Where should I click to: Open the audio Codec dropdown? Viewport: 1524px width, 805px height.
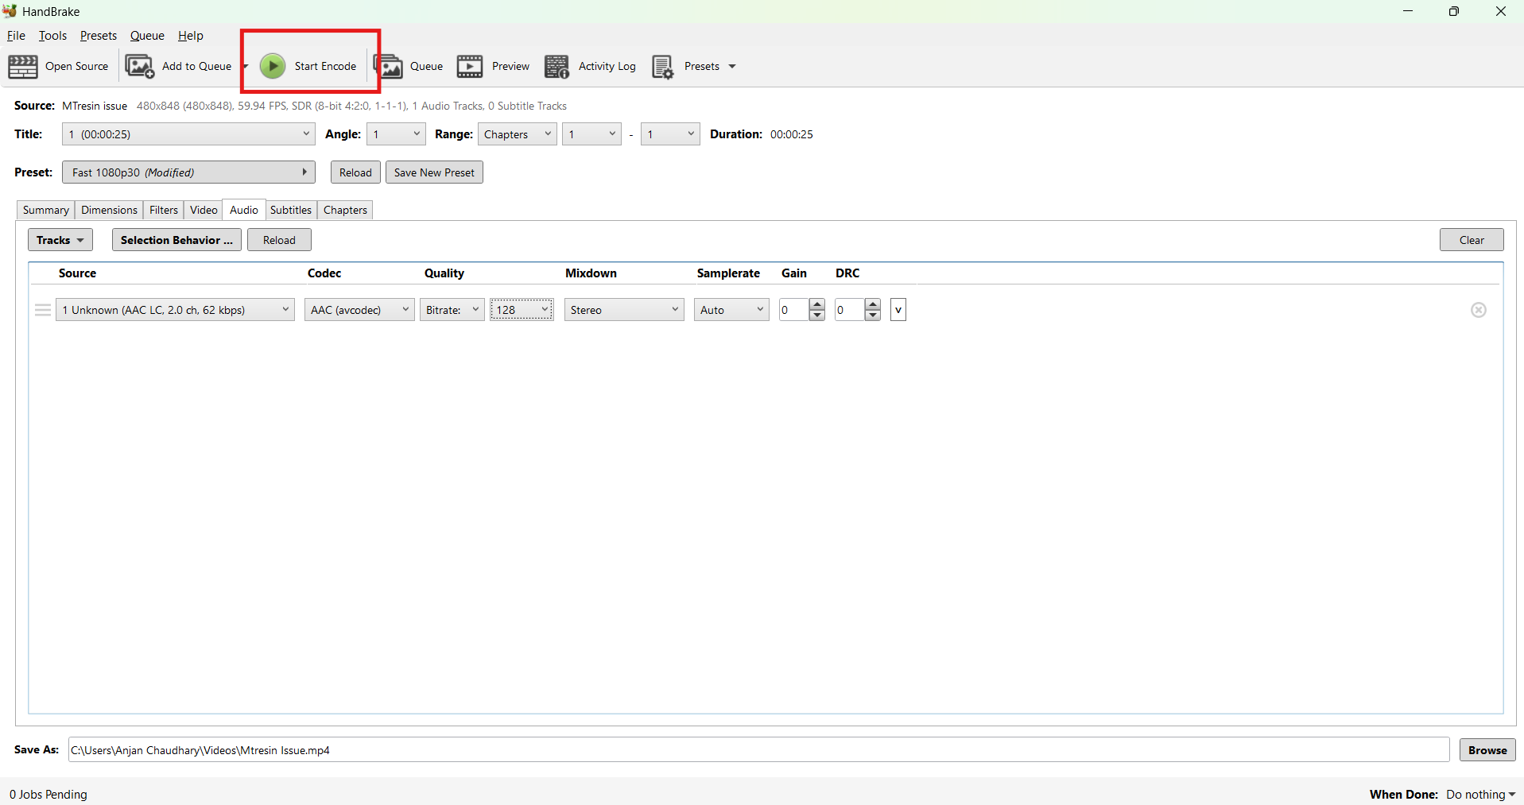click(x=359, y=310)
